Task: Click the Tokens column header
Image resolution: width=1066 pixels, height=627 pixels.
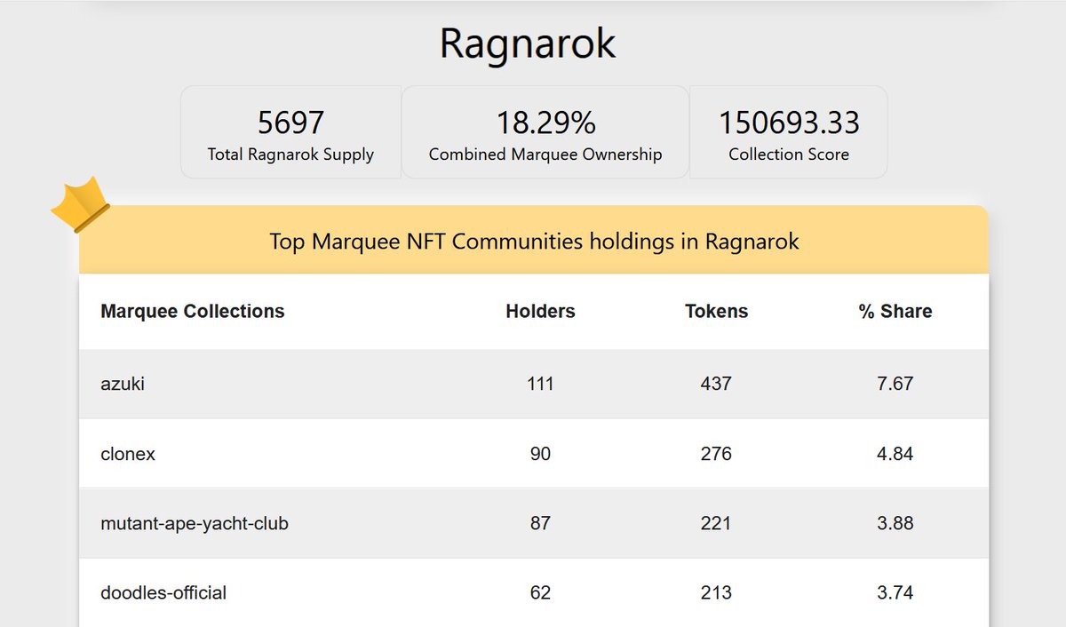Action: click(716, 312)
